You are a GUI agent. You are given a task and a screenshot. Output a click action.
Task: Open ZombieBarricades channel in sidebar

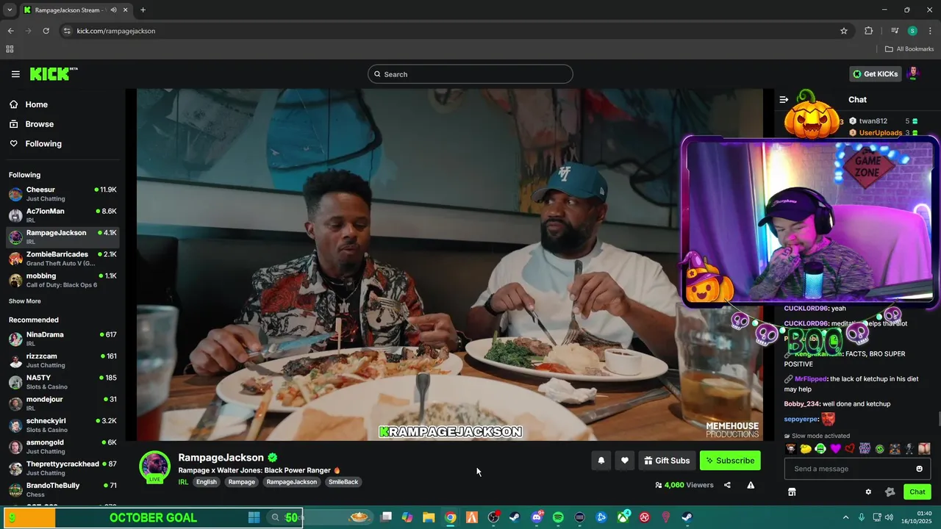point(62,258)
